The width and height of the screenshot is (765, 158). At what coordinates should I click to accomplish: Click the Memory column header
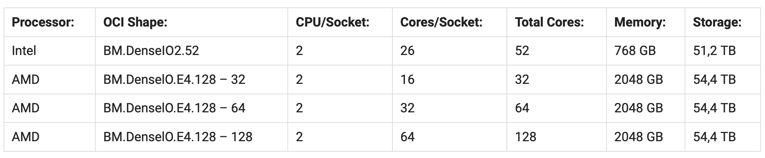point(640,22)
